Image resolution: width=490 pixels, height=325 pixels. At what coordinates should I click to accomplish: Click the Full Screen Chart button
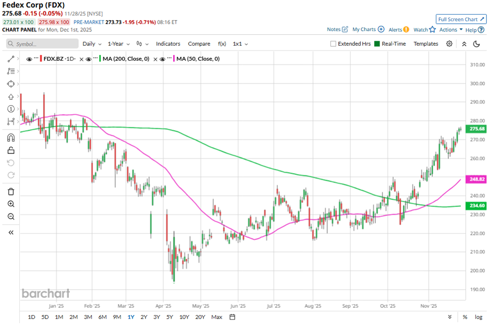(461, 19)
